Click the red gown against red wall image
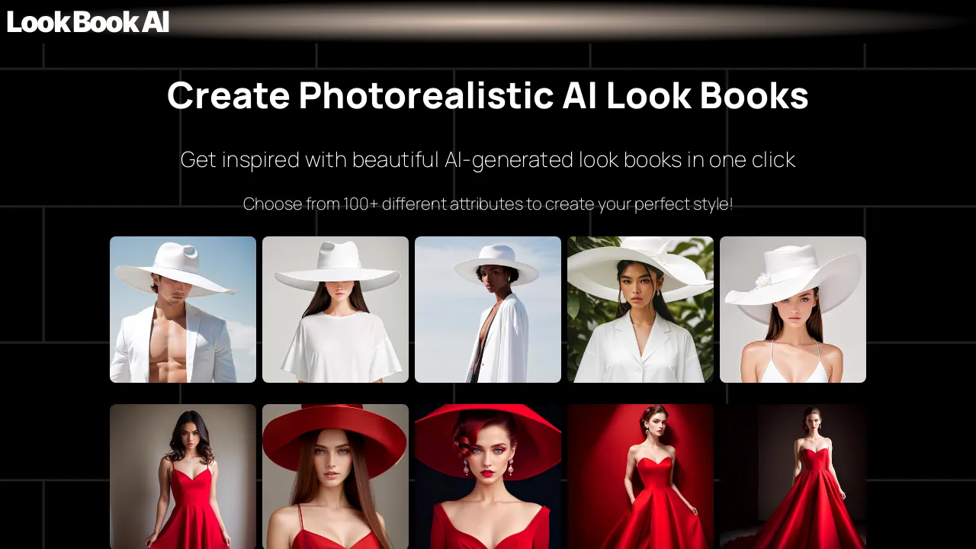This screenshot has height=549, width=976. (x=640, y=477)
